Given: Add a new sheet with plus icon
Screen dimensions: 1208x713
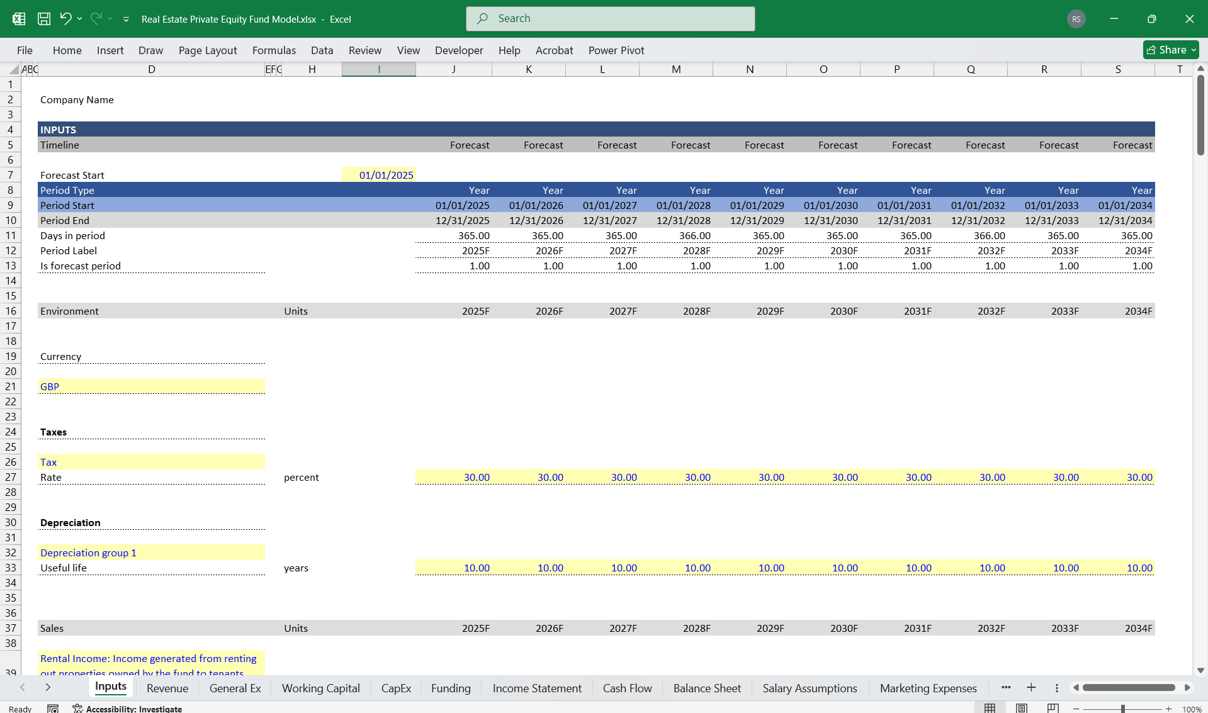Looking at the screenshot, I should tap(1031, 687).
